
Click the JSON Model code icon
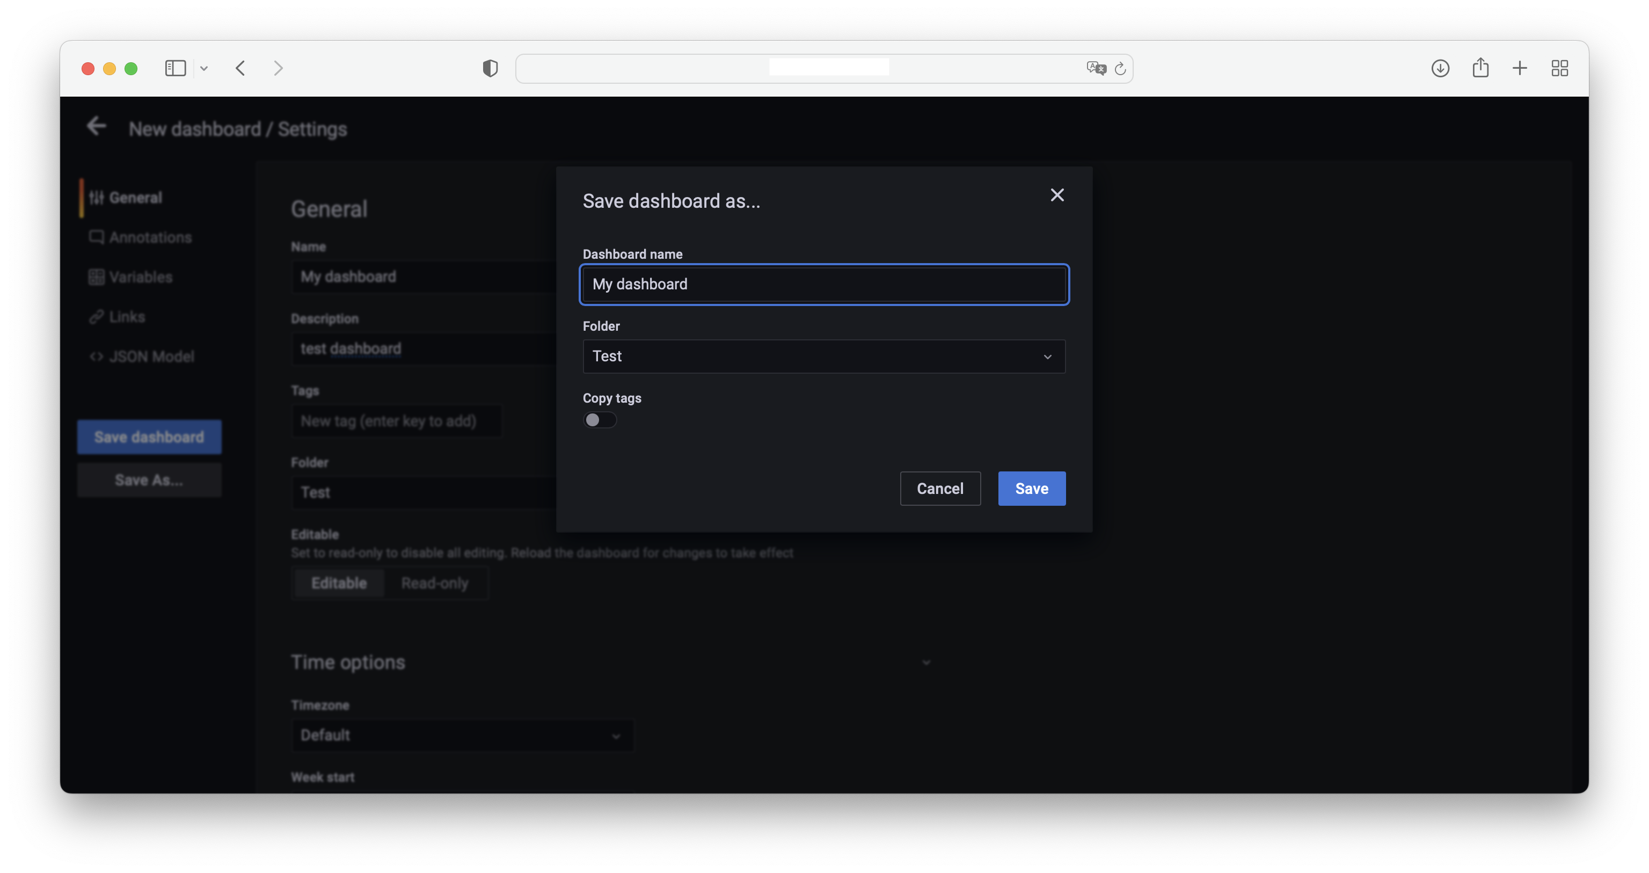click(x=96, y=357)
